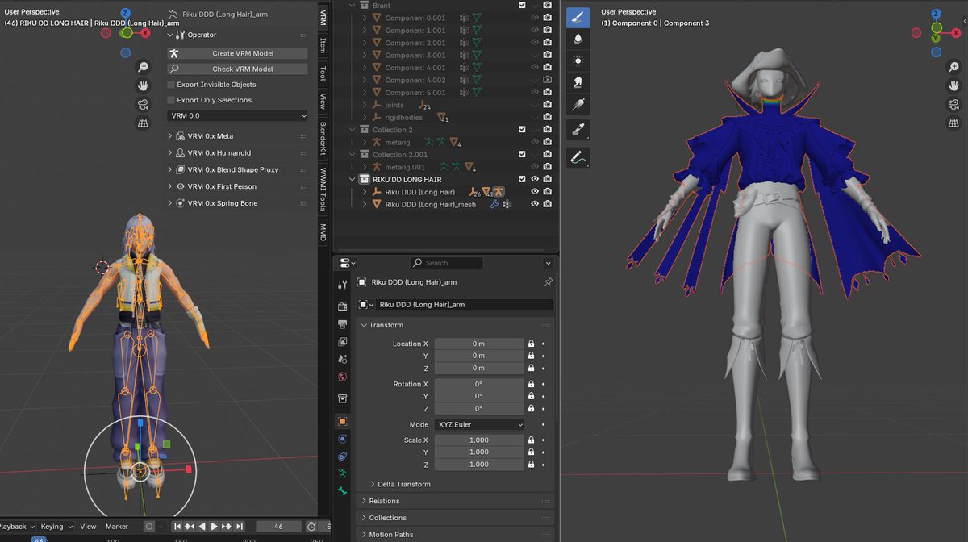
Task: Open the Render properties tab icon
Action: tap(342, 306)
